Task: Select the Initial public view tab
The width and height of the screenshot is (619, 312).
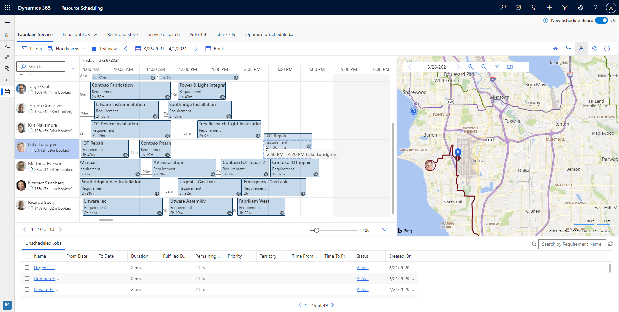Action: (80, 34)
